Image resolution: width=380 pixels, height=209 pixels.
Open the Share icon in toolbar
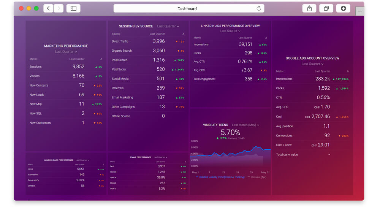tap(309, 8)
